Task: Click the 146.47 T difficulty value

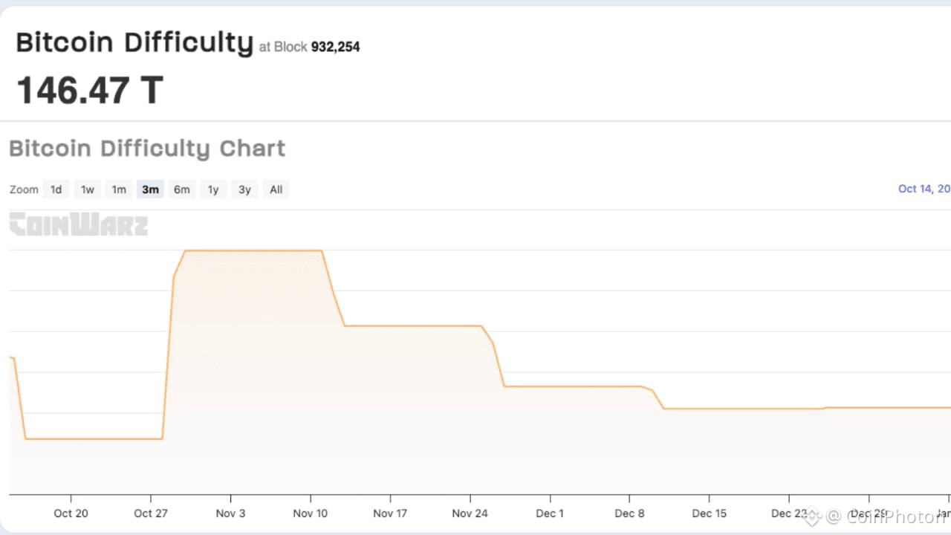Action: [89, 90]
